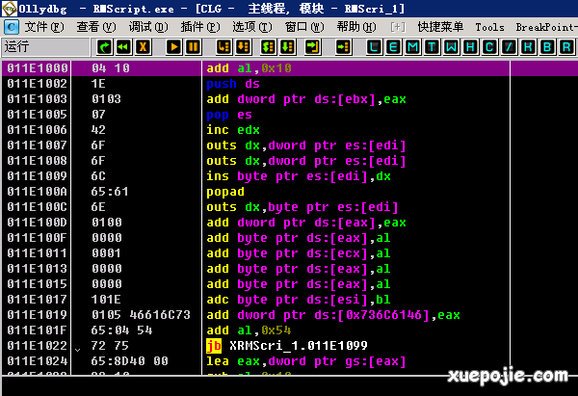The width and height of the screenshot is (578, 396).
Task: Select add byte ptr ds:[ecx],al line
Action: 299,253
